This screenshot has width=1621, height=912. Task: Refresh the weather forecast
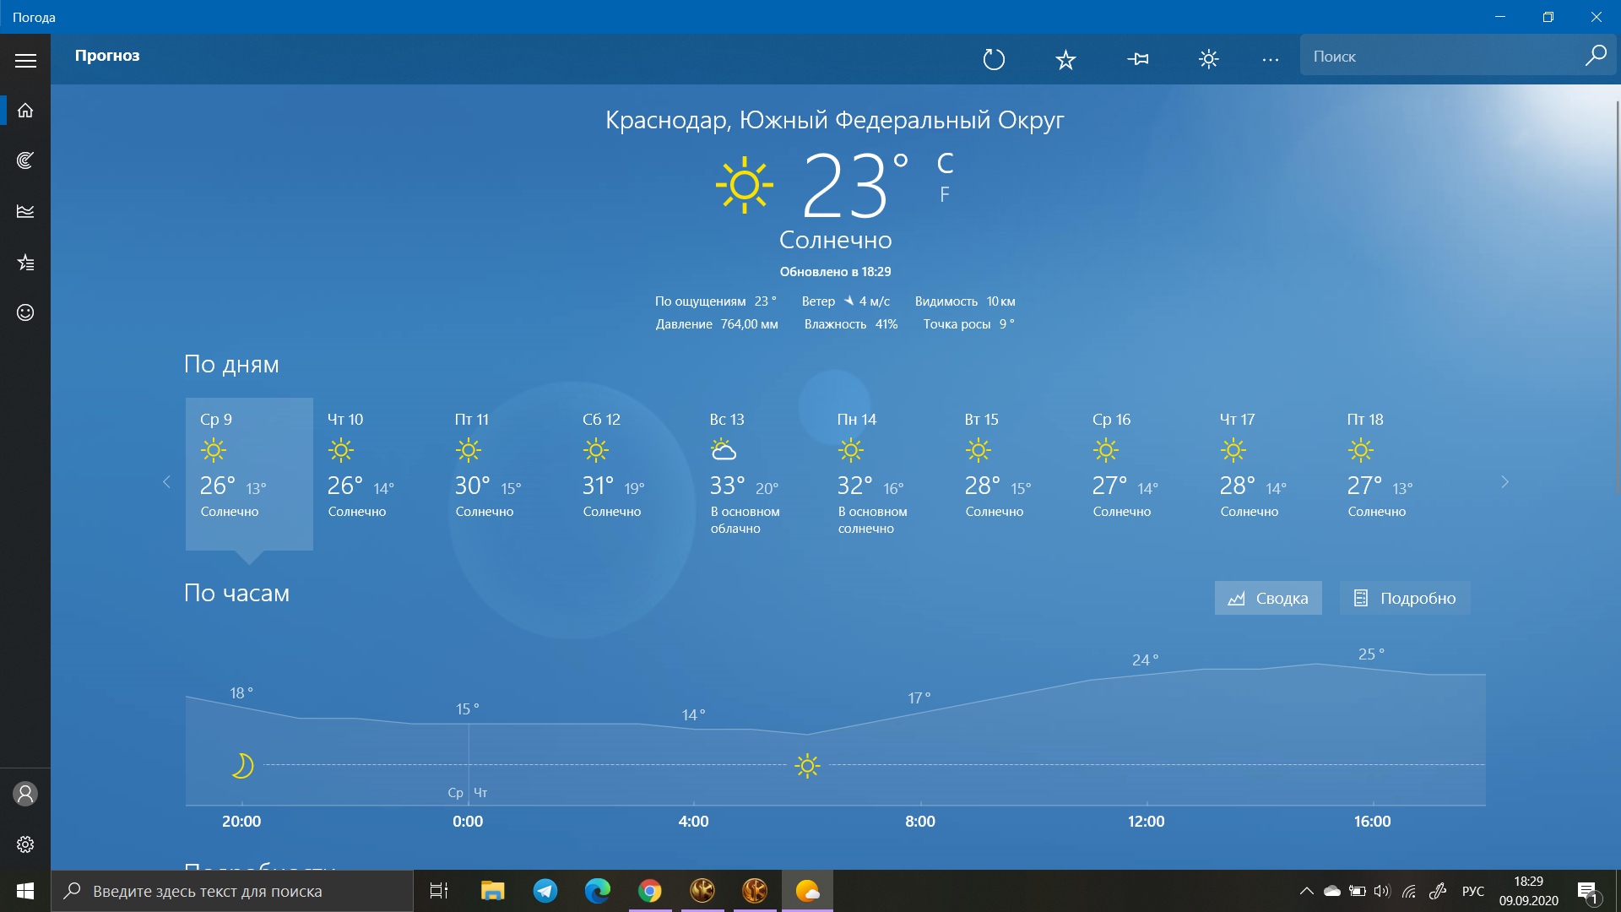994,59
